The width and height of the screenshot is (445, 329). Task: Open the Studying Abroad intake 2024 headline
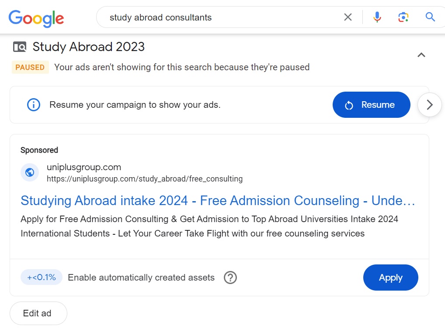pos(218,201)
